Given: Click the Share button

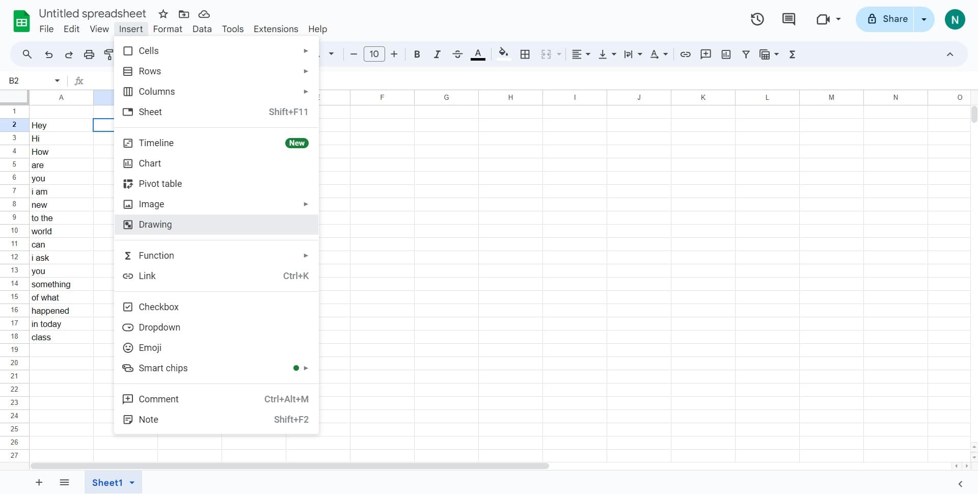Looking at the screenshot, I should [892, 19].
